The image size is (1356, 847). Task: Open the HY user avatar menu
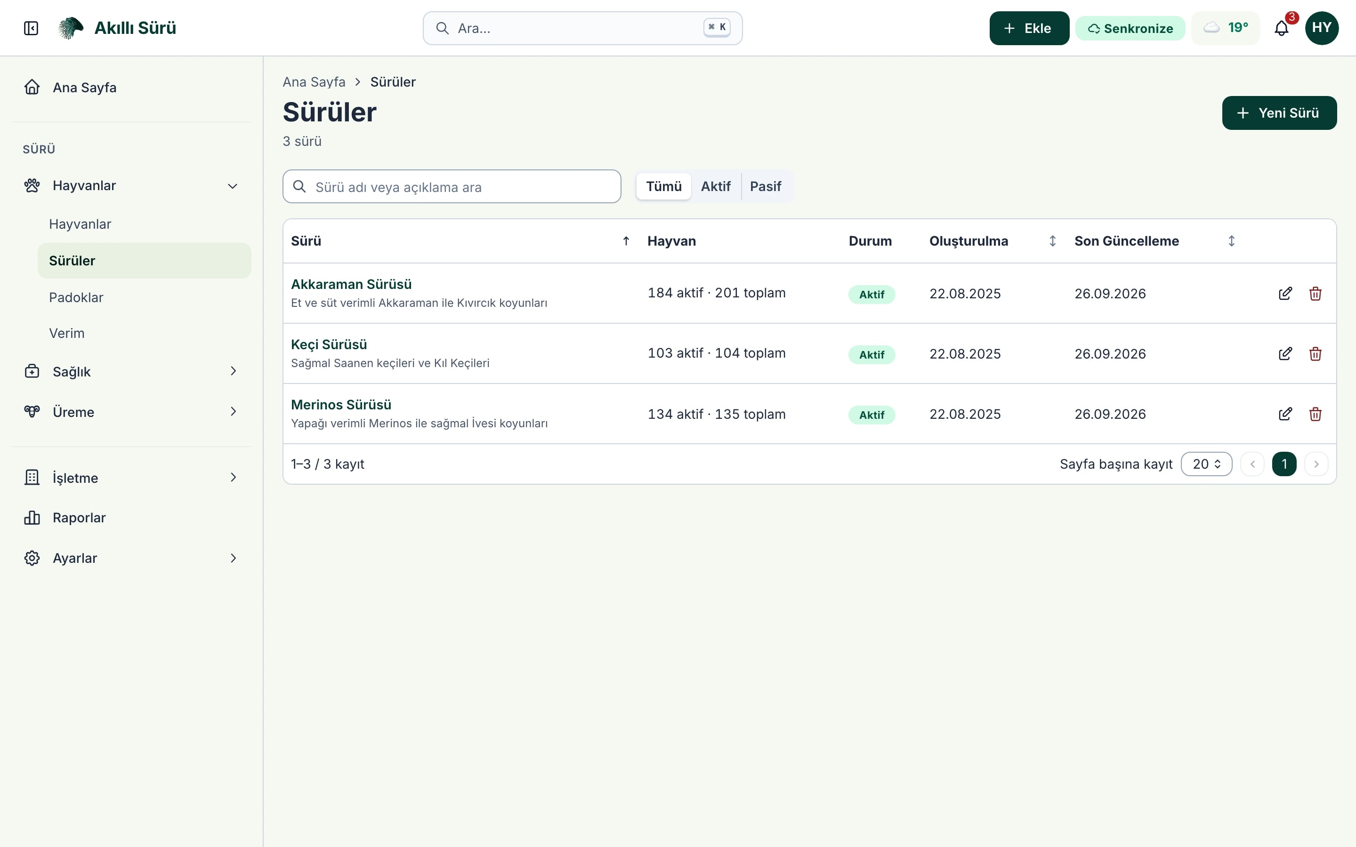pyautogui.click(x=1321, y=28)
